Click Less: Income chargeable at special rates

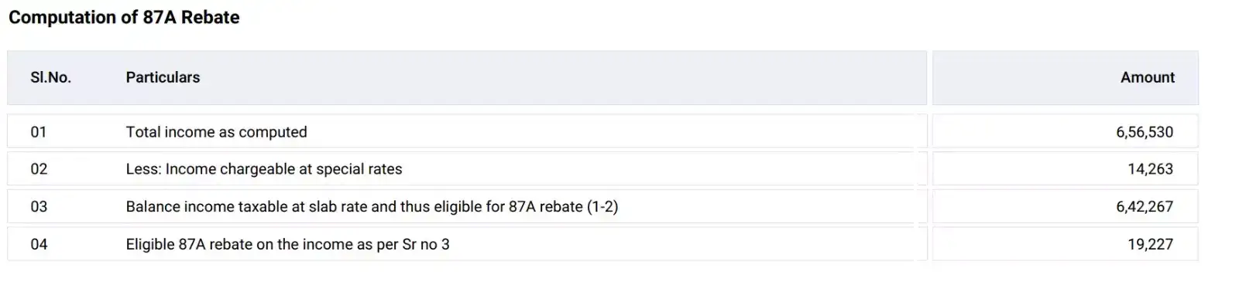pos(264,169)
